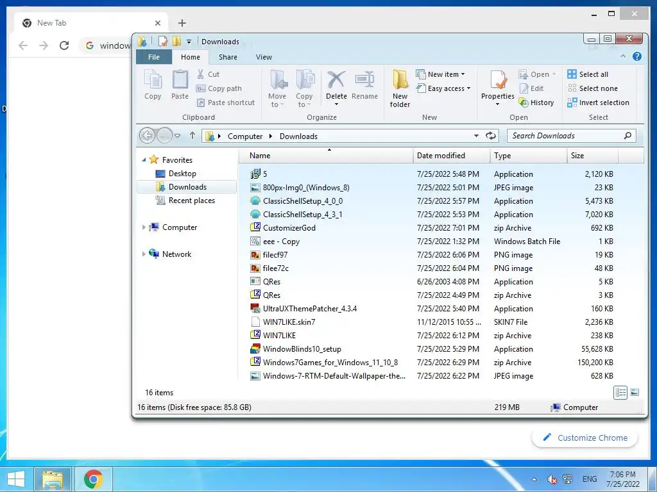
Task: Sort by the Name column header
Action: tap(326, 156)
